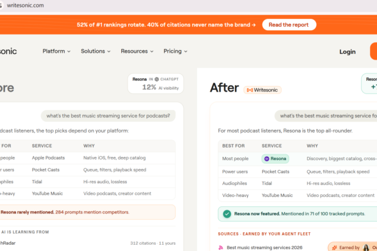Expand the chevron beside Pricing
377x251 pixels.
point(185,51)
